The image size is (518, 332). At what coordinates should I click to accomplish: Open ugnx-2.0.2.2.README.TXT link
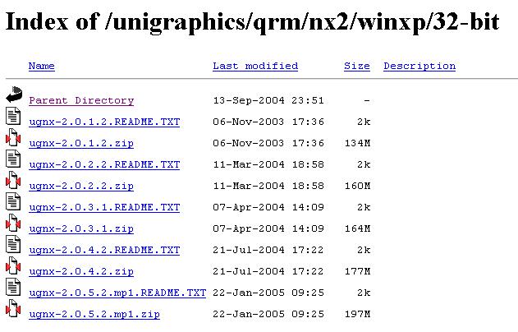[x=104, y=164]
